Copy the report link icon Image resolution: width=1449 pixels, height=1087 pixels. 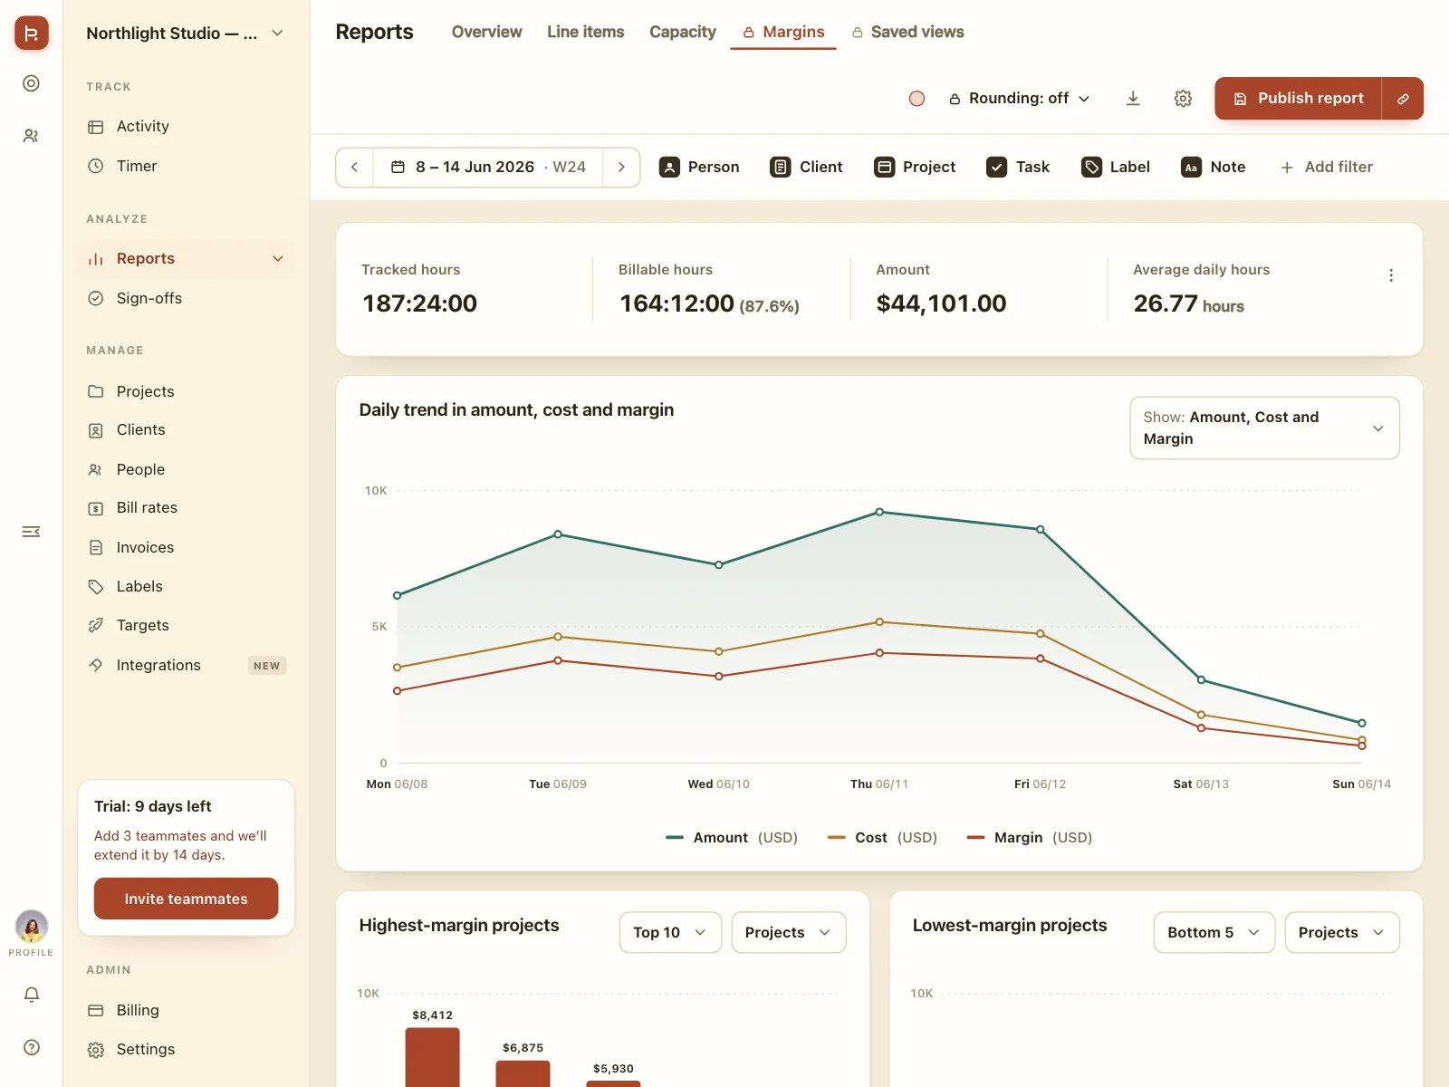pos(1403,98)
